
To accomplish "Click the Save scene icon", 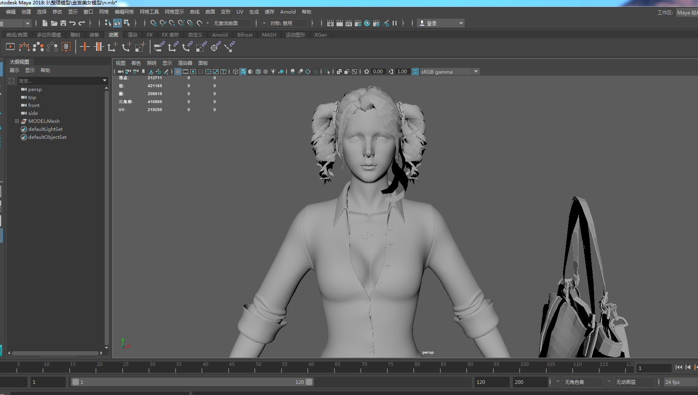I will click(63, 23).
